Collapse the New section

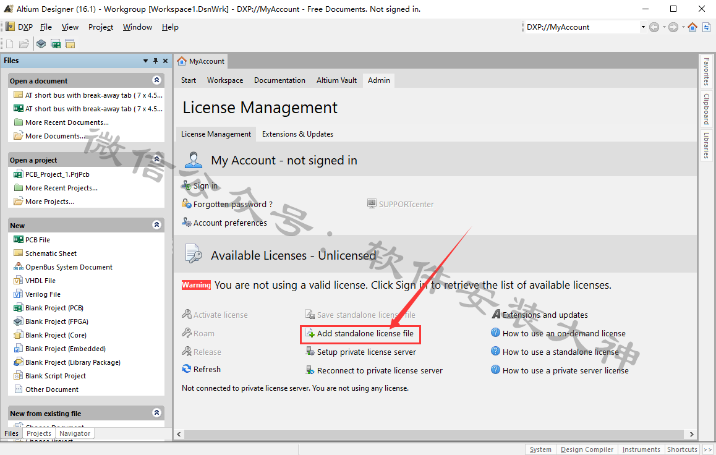pos(156,225)
